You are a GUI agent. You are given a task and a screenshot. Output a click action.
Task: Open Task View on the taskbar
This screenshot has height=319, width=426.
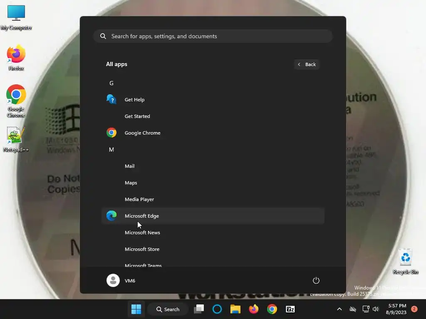199,309
